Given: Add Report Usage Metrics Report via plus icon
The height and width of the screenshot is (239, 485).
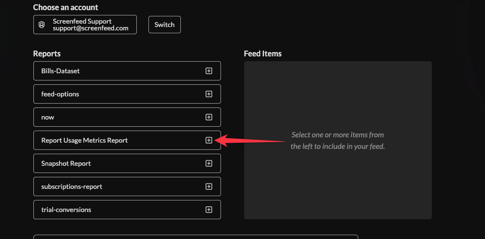Looking at the screenshot, I should click(x=209, y=140).
